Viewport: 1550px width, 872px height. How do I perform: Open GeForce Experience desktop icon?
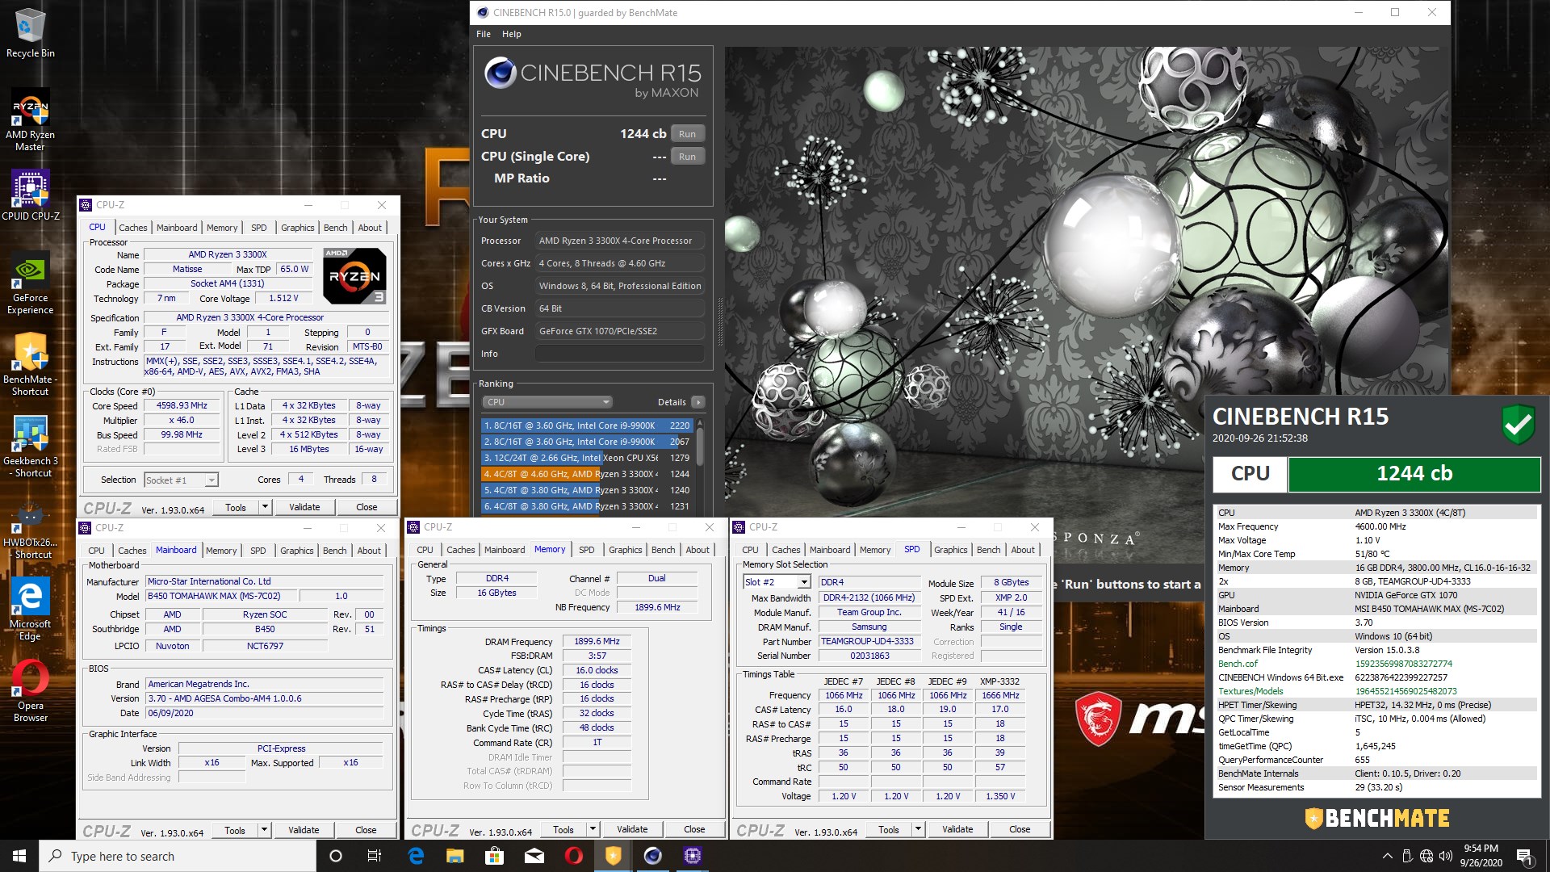(30, 283)
